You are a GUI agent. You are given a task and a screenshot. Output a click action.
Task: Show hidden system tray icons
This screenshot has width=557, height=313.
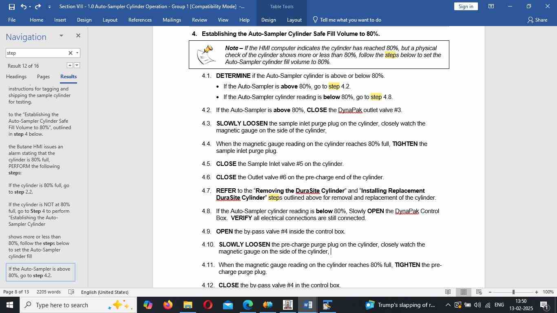pyautogui.click(x=448, y=305)
